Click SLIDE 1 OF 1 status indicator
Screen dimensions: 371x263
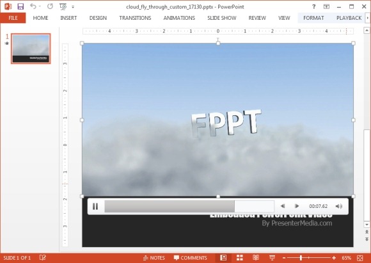17,258
